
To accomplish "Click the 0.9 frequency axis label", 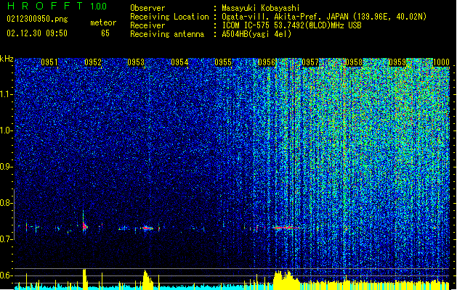I will pos(7,167).
